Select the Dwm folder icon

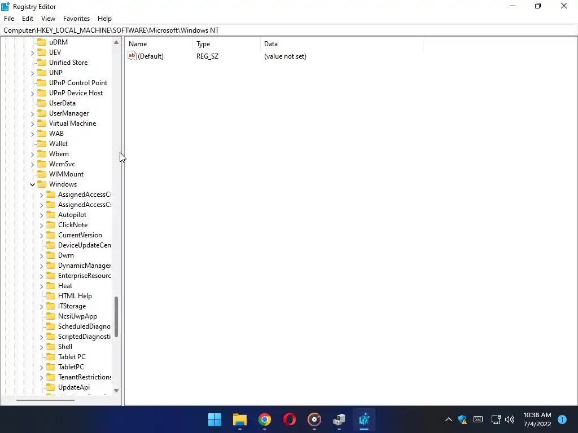(x=51, y=255)
